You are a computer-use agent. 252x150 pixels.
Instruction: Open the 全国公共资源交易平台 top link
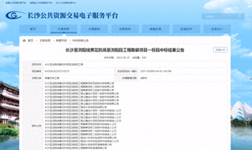coord(16,3)
